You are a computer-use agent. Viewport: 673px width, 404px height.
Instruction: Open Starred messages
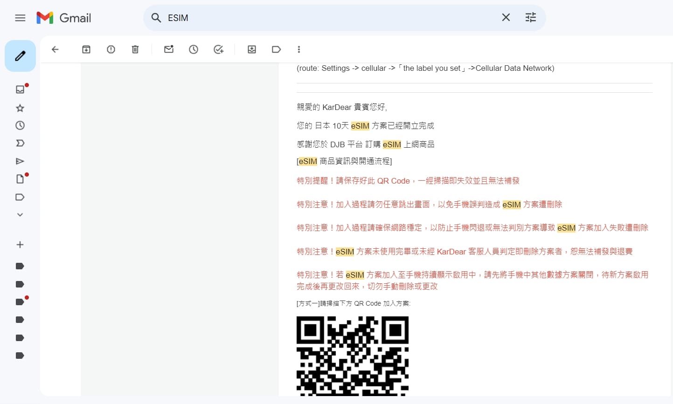[x=20, y=108]
